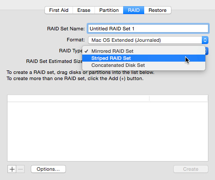The image size is (215, 180).
Task: Focus the RAID Set Name text field
Action: [148, 29]
